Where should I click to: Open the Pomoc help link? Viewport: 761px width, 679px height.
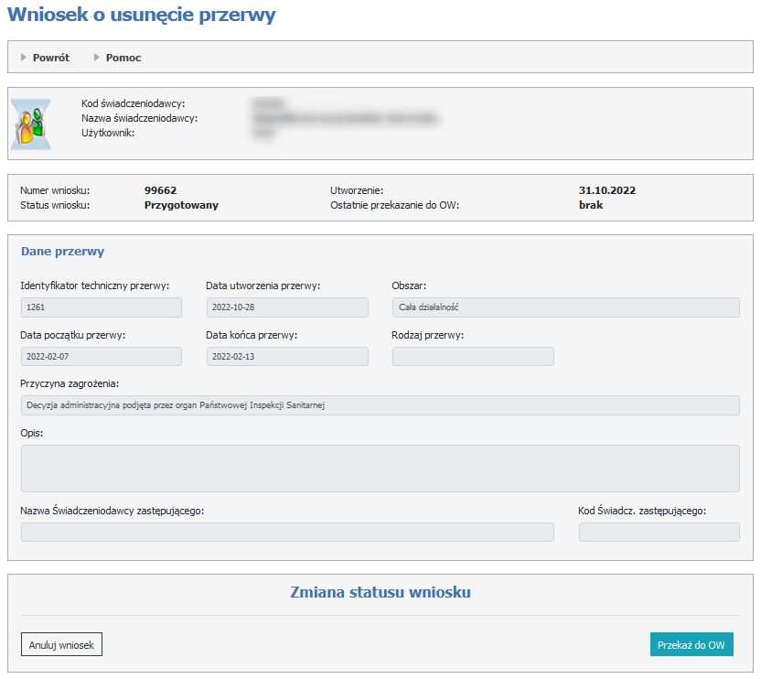(x=123, y=58)
